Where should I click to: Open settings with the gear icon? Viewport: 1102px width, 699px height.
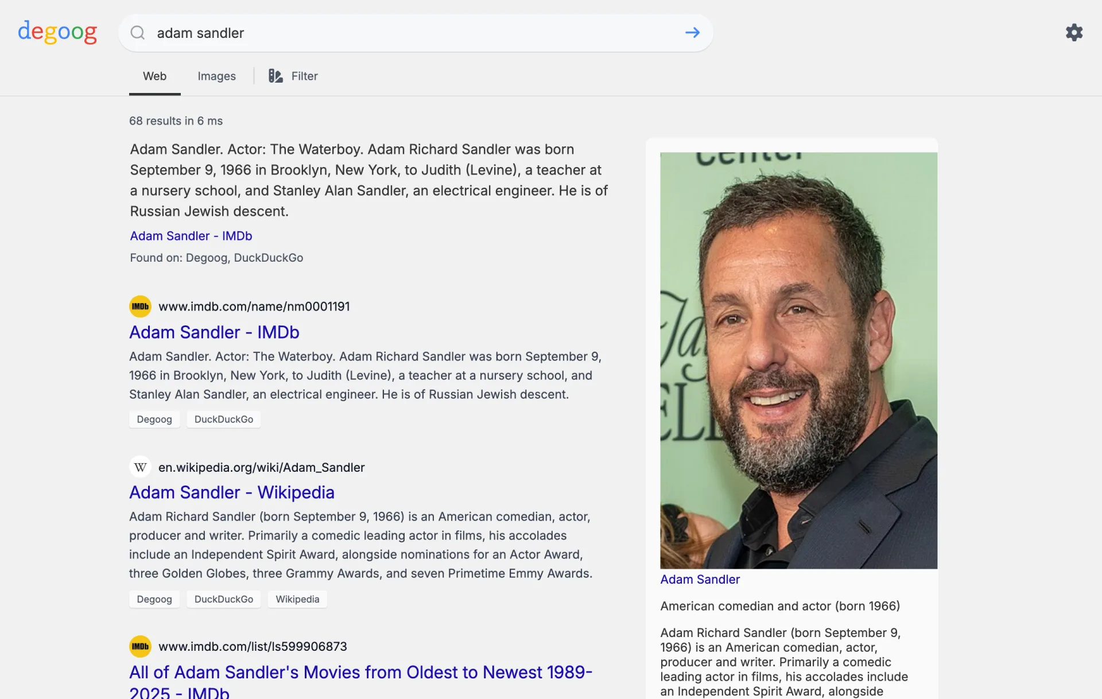pyautogui.click(x=1074, y=32)
